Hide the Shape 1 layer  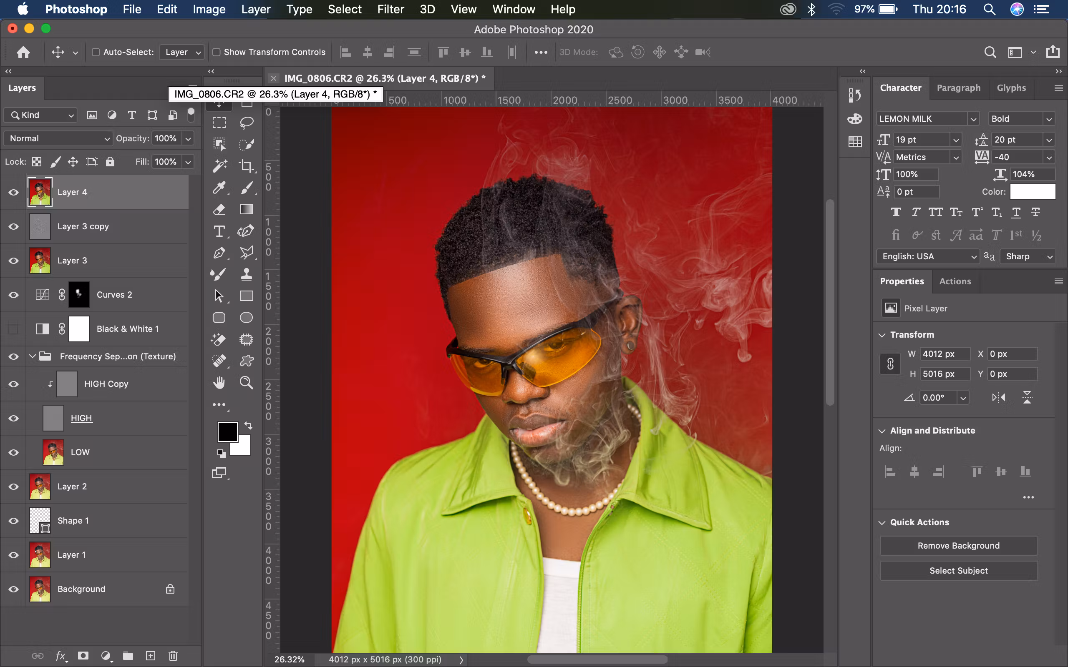tap(14, 521)
